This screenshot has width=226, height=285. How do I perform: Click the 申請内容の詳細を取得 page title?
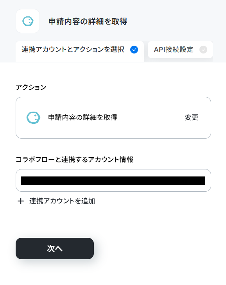(88, 21)
